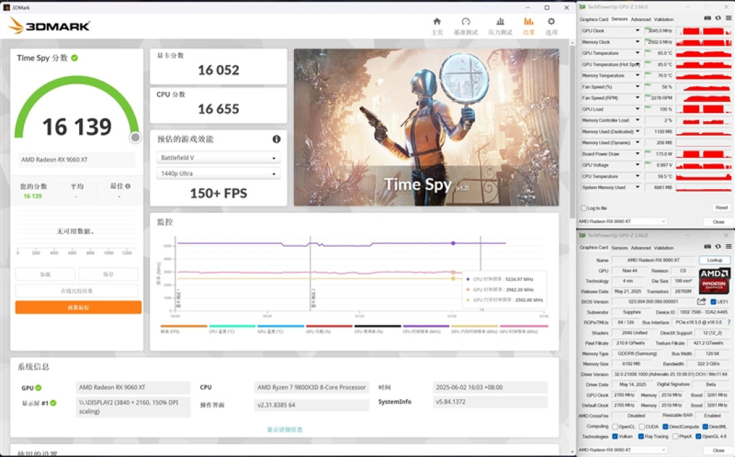
Task: Open the Memory Clock sensor dropdown arrow
Action: click(638, 41)
